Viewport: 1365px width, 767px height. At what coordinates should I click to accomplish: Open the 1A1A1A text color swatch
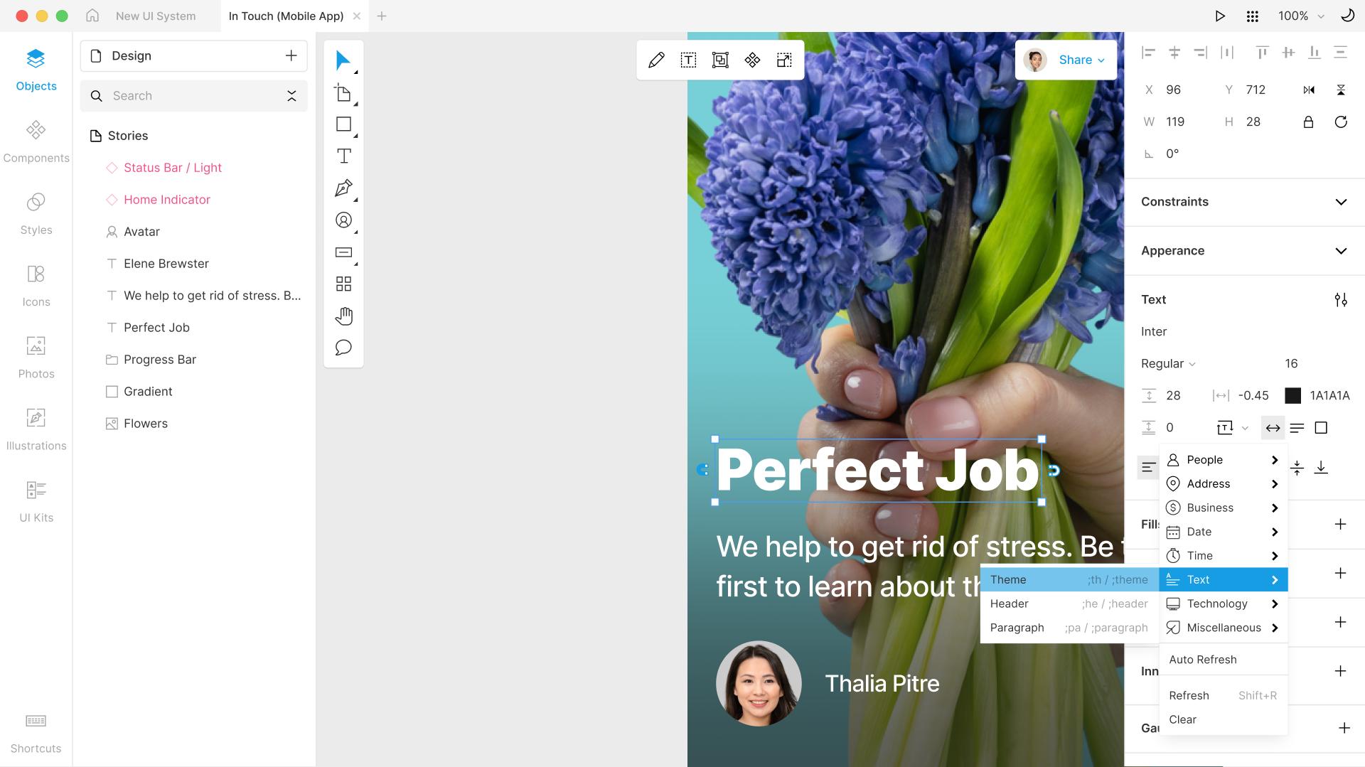coord(1293,396)
